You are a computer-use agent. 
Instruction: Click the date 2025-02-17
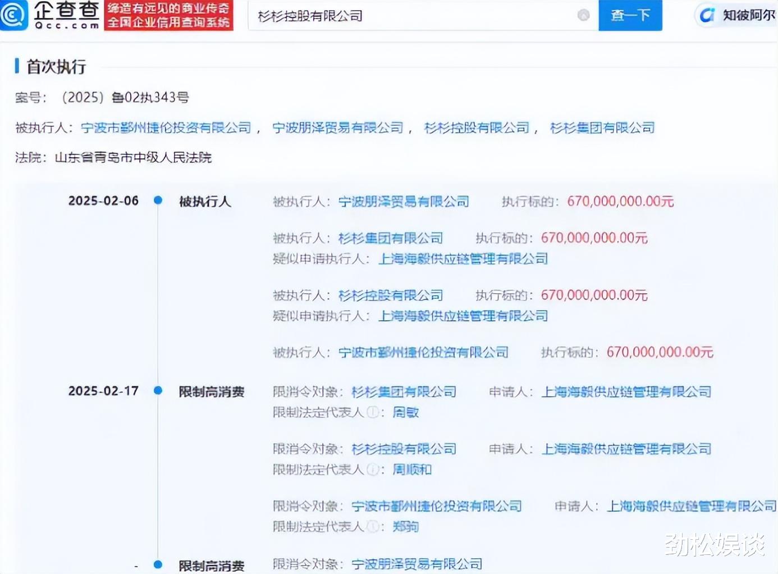[x=103, y=391]
